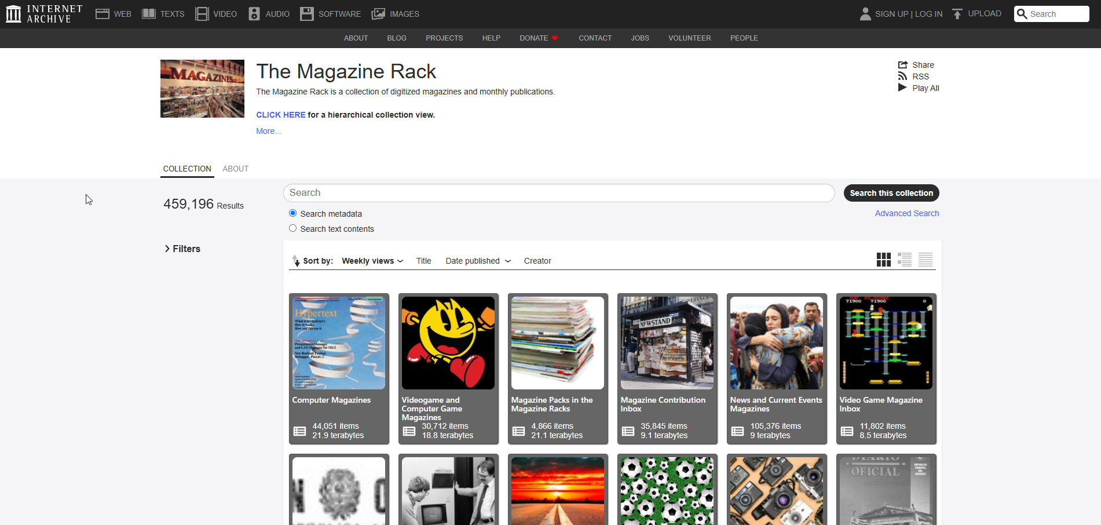Open the Computer Magazines cover thumbnail
The height and width of the screenshot is (525, 1101).
(x=339, y=343)
